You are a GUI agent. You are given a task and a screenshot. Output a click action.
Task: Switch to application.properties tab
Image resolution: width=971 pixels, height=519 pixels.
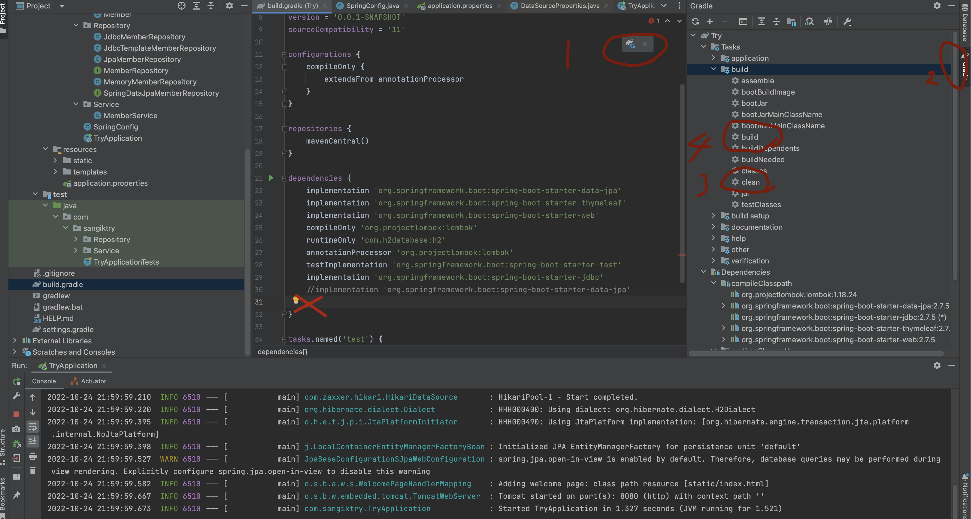460,6
